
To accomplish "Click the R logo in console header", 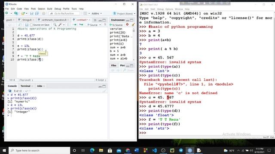I will point(10,91).
